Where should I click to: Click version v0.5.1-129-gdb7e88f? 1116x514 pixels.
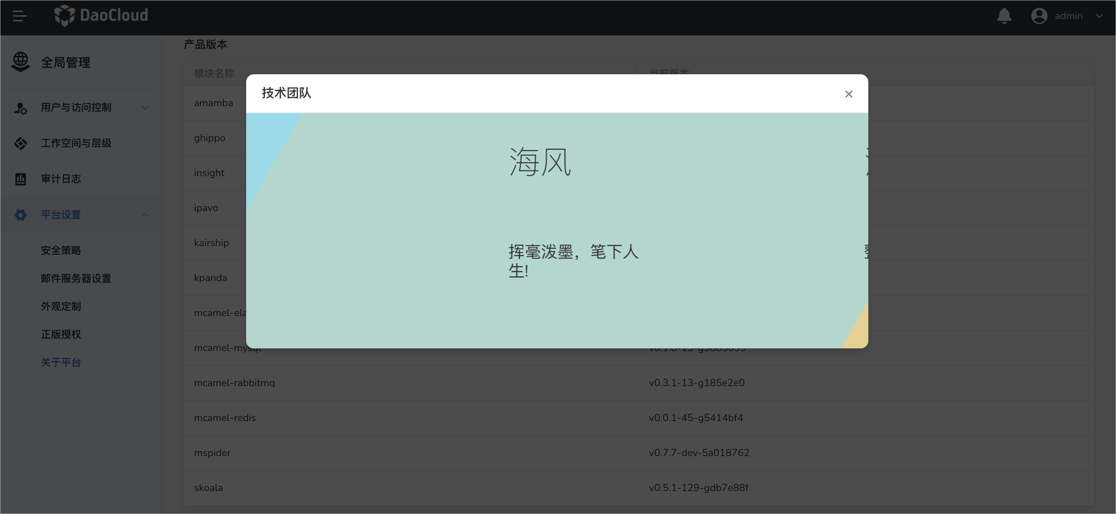698,488
